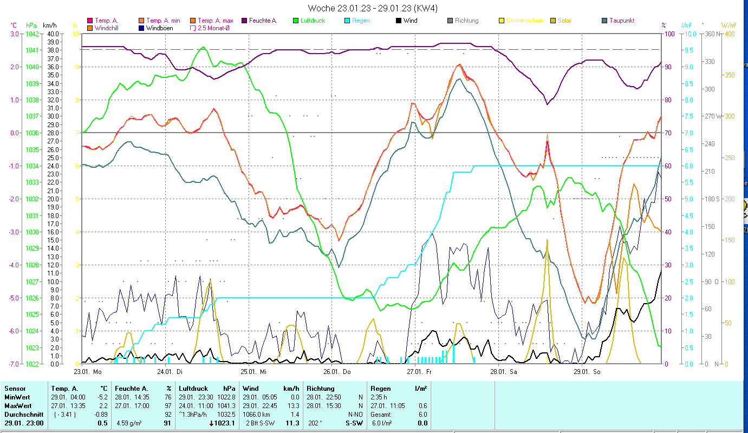Click the '29.01. 04:00' minimum temperature time

pyautogui.click(x=68, y=397)
